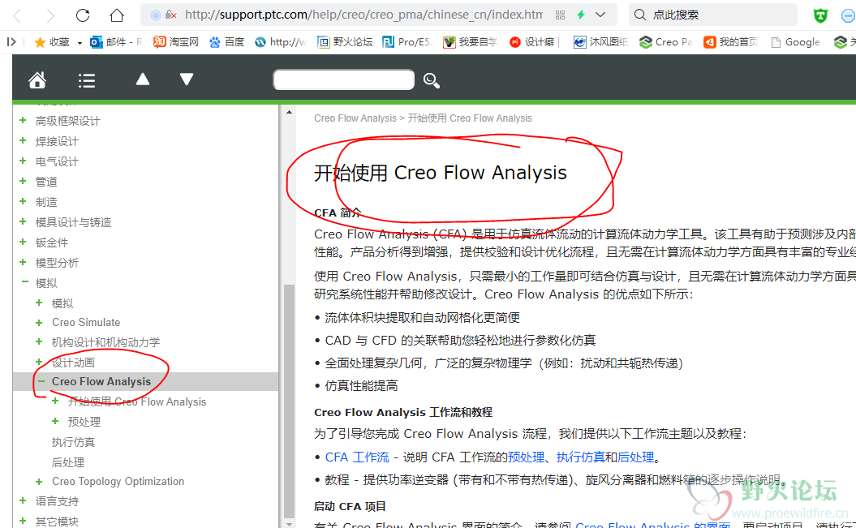Click the 收藏 star bookmark button

click(52, 42)
